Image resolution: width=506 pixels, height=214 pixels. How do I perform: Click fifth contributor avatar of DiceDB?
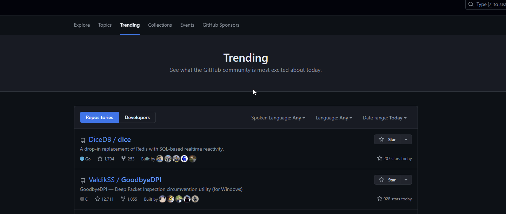click(x=193, y=159)
